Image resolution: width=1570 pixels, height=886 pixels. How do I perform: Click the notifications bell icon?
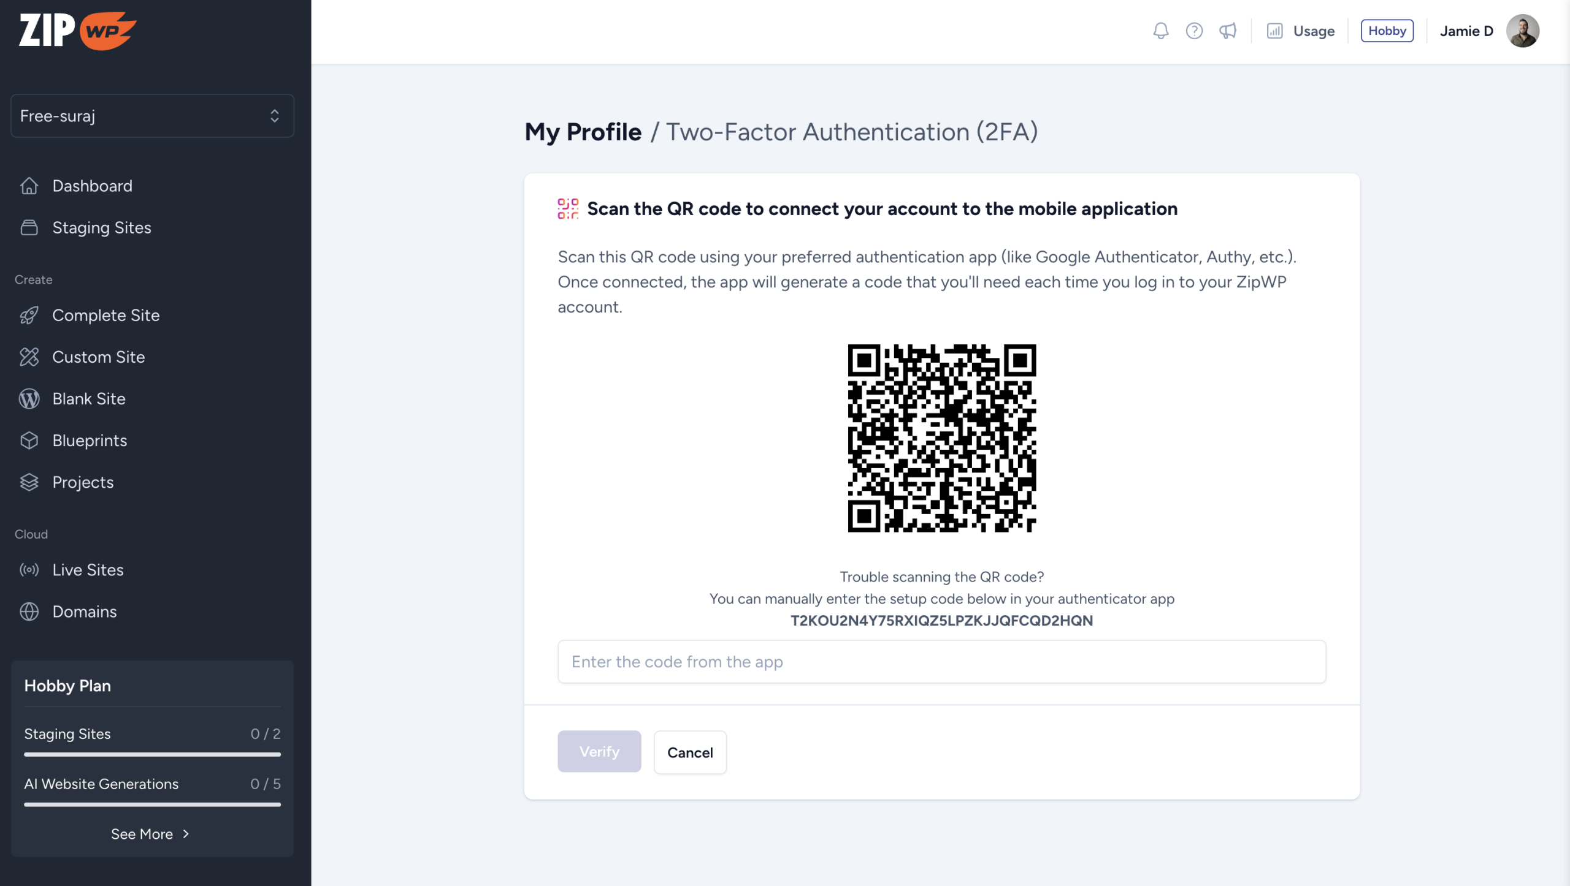[1160, 31]
